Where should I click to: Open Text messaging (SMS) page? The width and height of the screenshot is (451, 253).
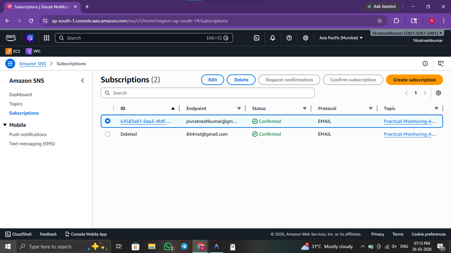pyautogui.click(x=32, y=144)
